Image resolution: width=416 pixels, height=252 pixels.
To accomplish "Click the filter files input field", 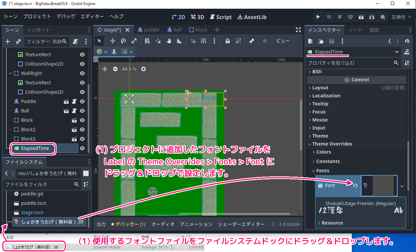I will click(x=42, y=184).
